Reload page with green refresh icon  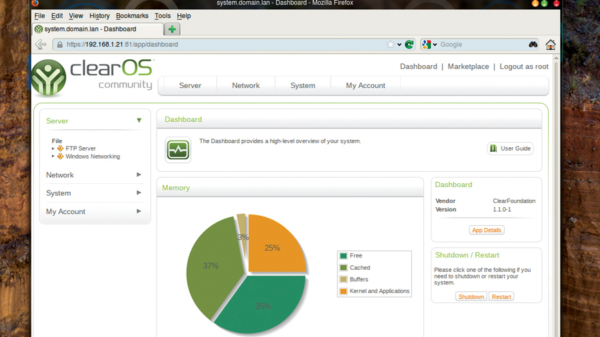pyautogui.click(x=409, y=45)
